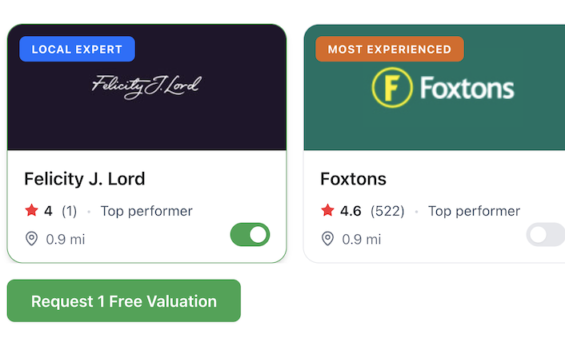The height and width of the screenshot is (342, 565).
Task: Click the Felicity J. Lord signature logo
Action: coord(146,85)
